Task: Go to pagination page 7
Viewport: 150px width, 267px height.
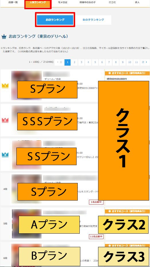Action: [109, 62]
